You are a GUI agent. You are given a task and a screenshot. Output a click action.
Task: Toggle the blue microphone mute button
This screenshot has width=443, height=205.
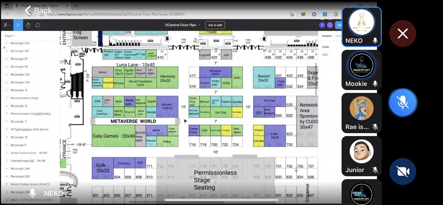pyautogui.click(x=403, y=102)
